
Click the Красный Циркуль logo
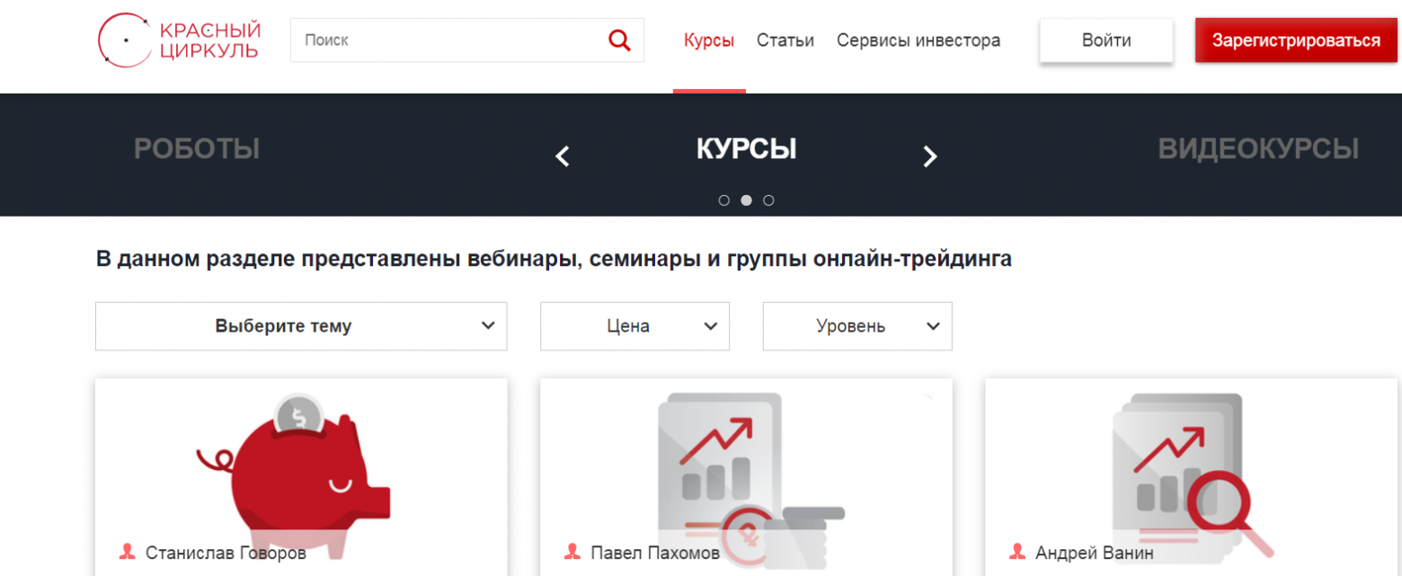(178, 40)
